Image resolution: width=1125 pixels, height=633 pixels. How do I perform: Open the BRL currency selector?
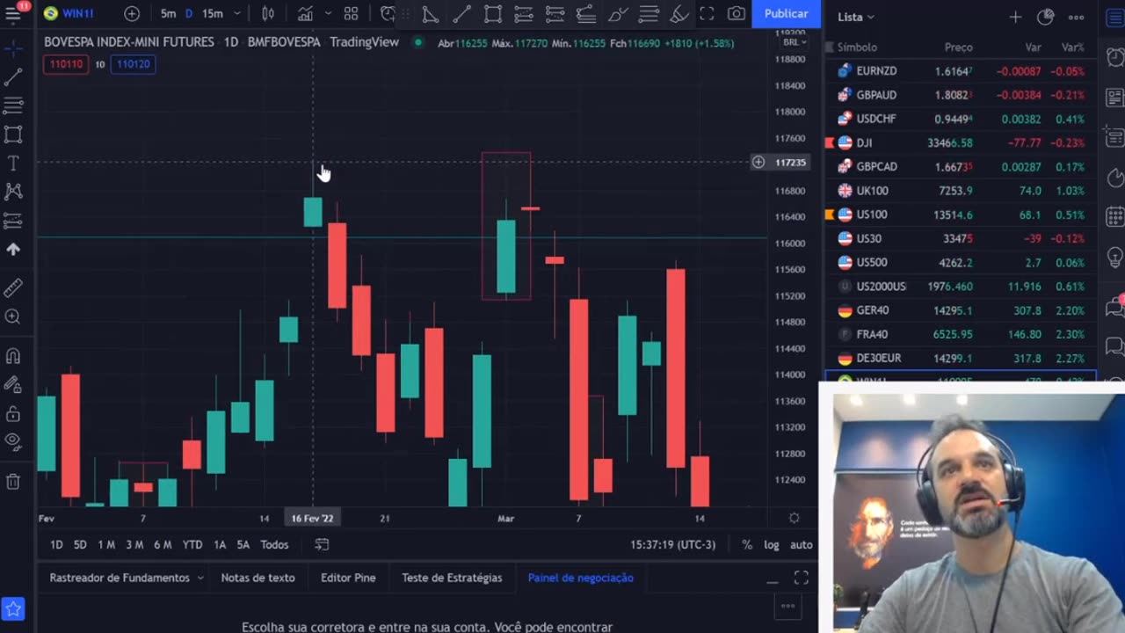tap(795, 42)
